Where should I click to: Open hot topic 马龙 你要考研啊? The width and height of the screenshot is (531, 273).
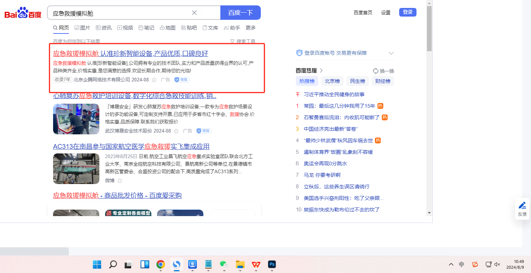click(322, 175)
